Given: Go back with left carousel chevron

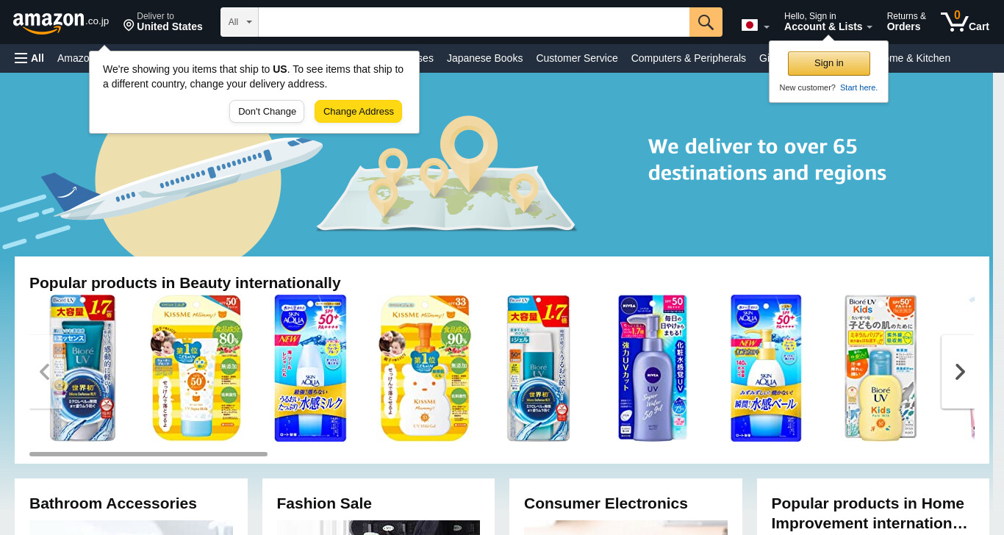Looking at the screenshot, I should 44,372.
